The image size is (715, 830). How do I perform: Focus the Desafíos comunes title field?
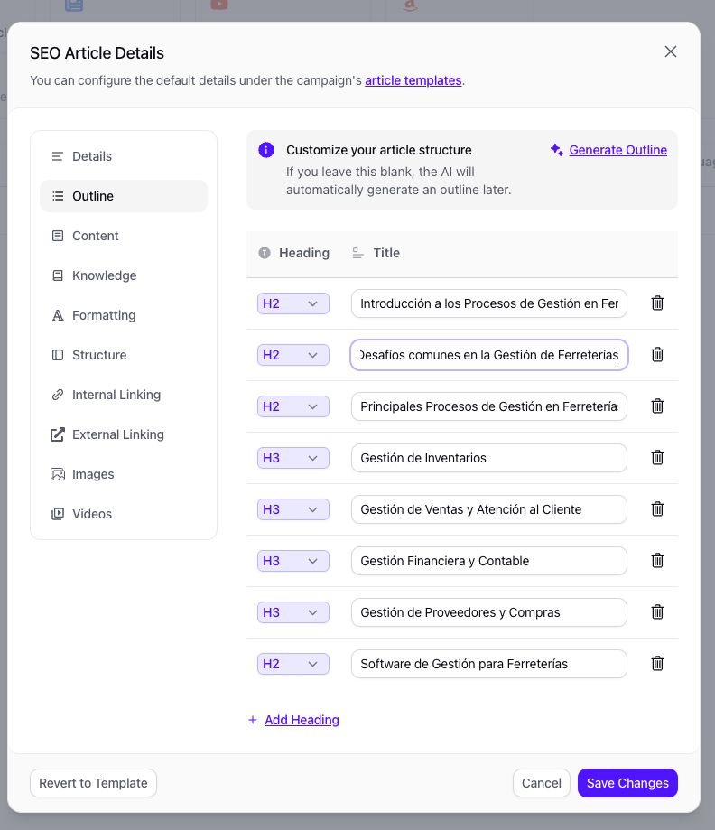tap(489, 355)
